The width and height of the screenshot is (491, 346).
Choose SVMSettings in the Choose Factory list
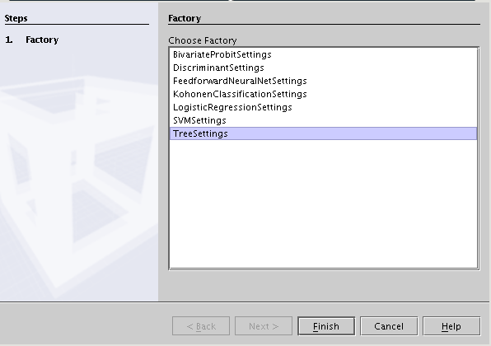tap(323, 120)
